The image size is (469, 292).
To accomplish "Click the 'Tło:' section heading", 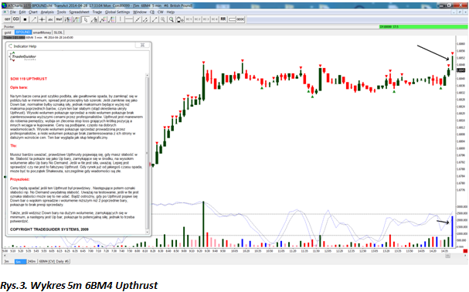I will (13, 146).
